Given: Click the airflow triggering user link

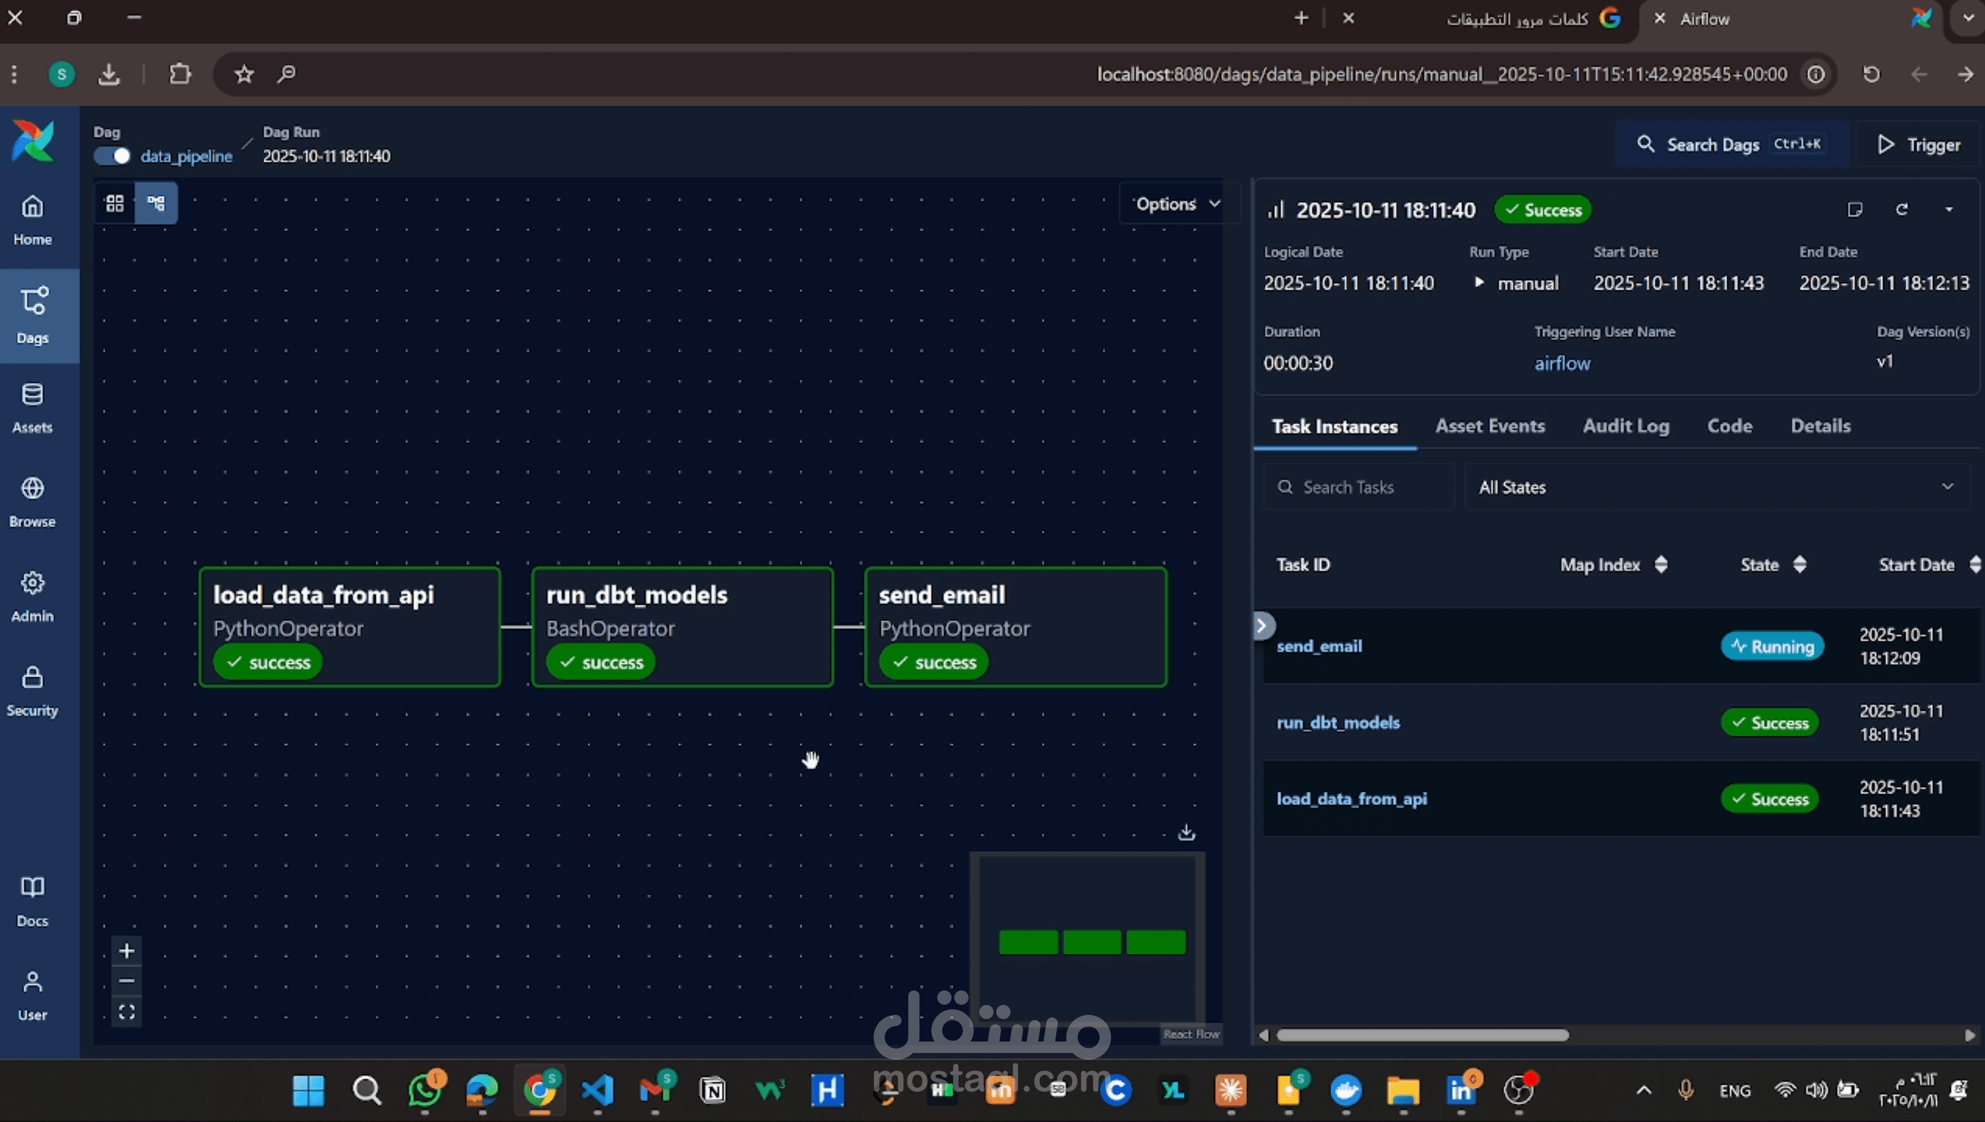Looking at the screenshot, I should (1562, 364).
